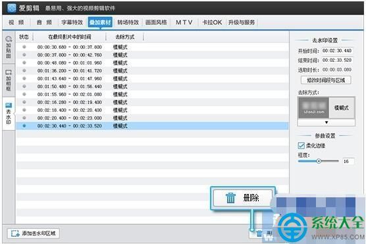Select row 00:02:18.400 - 00:02:20.400
The image size is (366, 244).
152,110
